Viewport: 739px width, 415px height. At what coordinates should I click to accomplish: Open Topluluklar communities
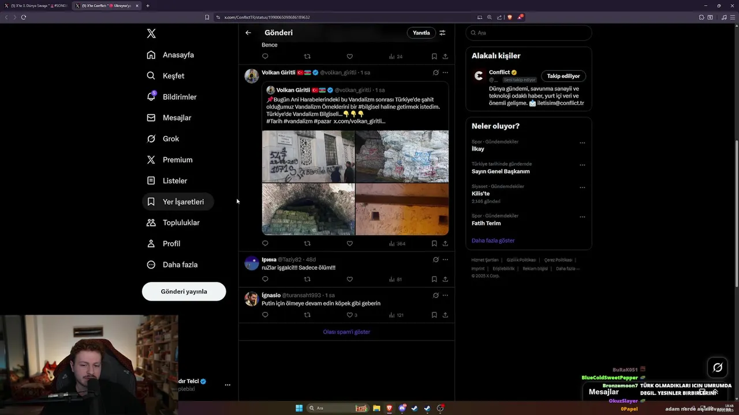click(x=173, y=222)
